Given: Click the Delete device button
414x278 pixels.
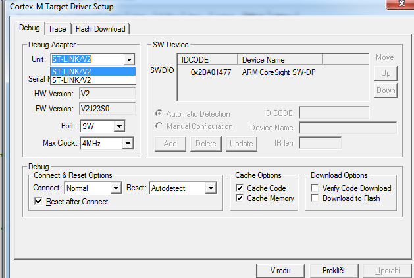Looking at the screenshot, I should (206, 144).
